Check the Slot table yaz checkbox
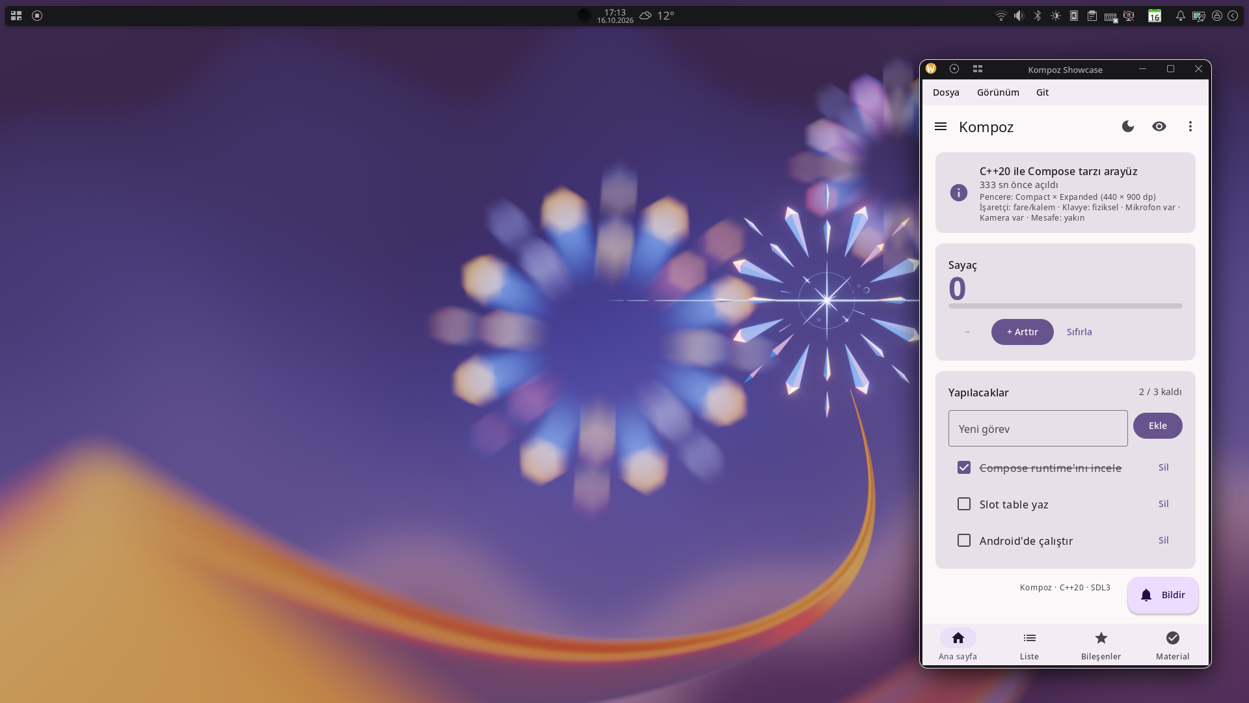1249x703 pixels. [964, 504]
